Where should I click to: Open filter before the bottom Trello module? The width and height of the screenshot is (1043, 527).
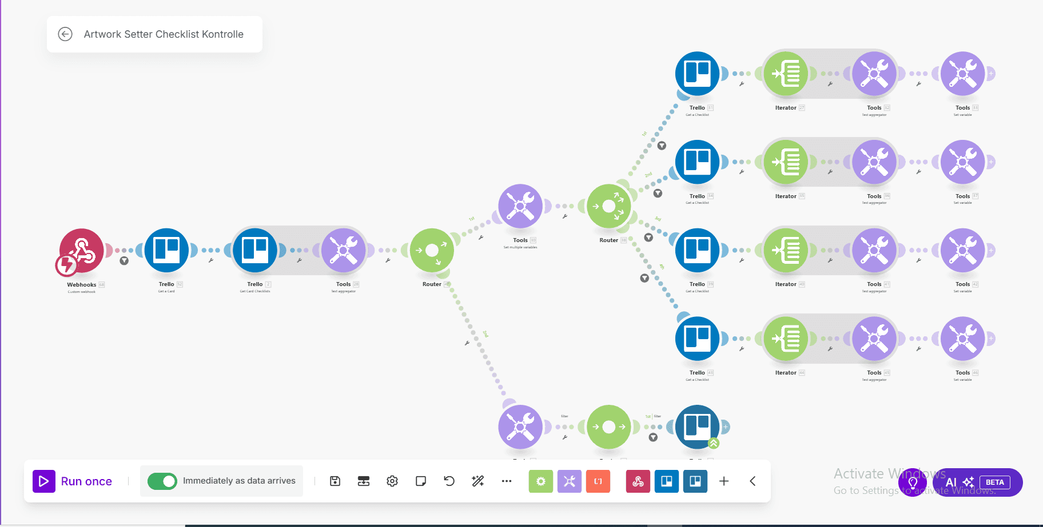pyautogui.click(x=653, y=437)
